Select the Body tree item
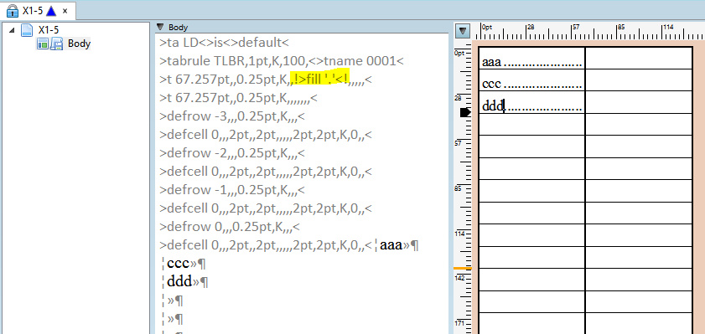The width and height of the screenshot is (705, 334). pos(79,44)
